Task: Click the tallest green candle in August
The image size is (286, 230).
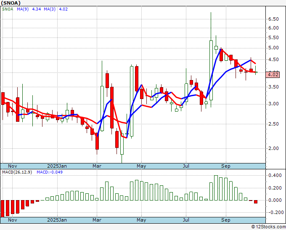Action: click(x=211, y=70)
